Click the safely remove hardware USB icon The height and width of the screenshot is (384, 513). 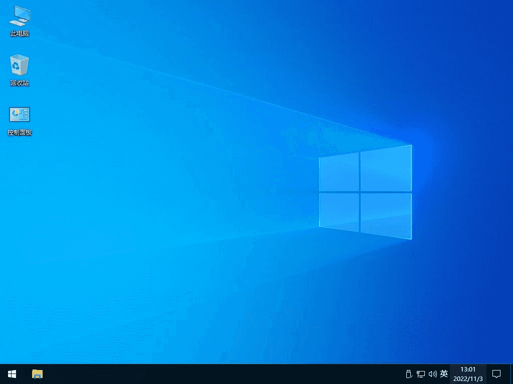click(x=408, y=373)
